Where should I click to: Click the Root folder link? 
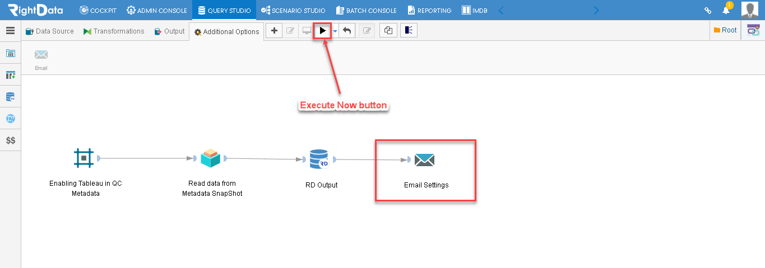coord(725,30)
